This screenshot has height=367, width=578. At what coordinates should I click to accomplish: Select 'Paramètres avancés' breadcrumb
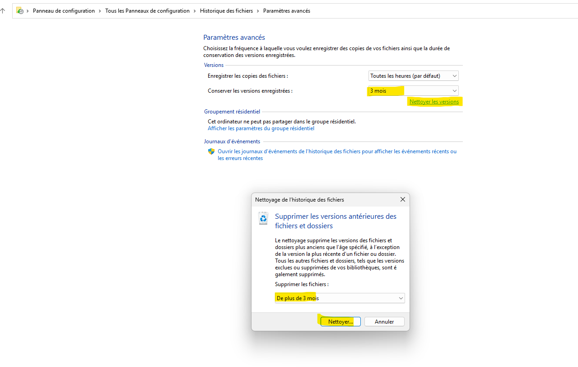pos(286,11)
